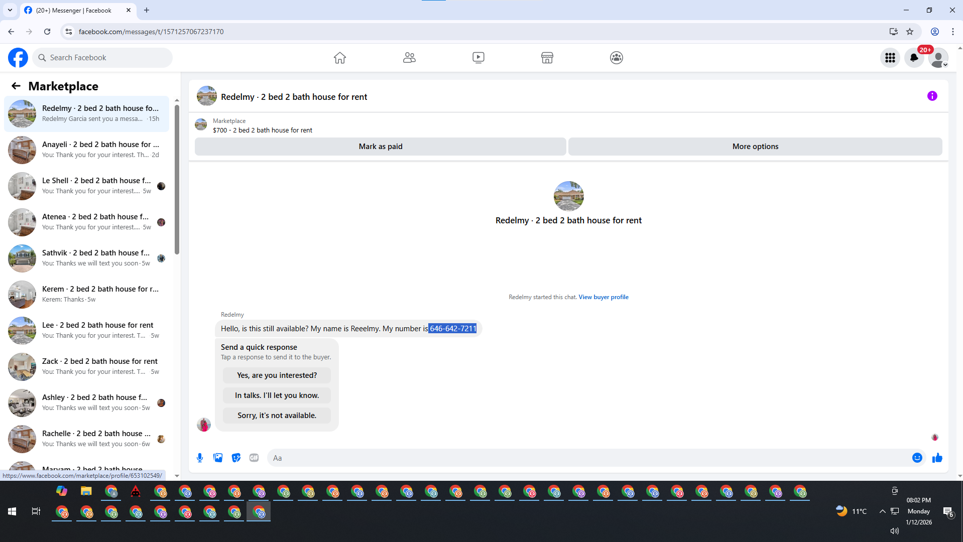Open the Facebook menu grid icon
963x542 pixels.
890,58
